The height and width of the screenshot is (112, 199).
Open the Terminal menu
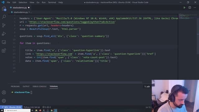pos(52,2)
